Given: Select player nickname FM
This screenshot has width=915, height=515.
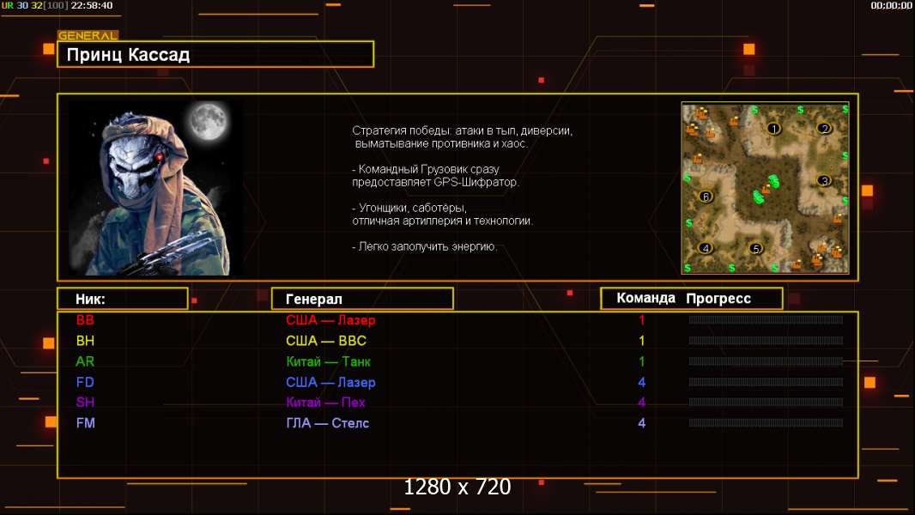Looking at the screenshot, I should point(85,423).
